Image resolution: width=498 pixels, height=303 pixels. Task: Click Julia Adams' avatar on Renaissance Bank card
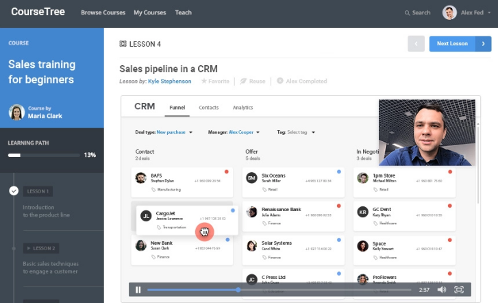(251, 212)
